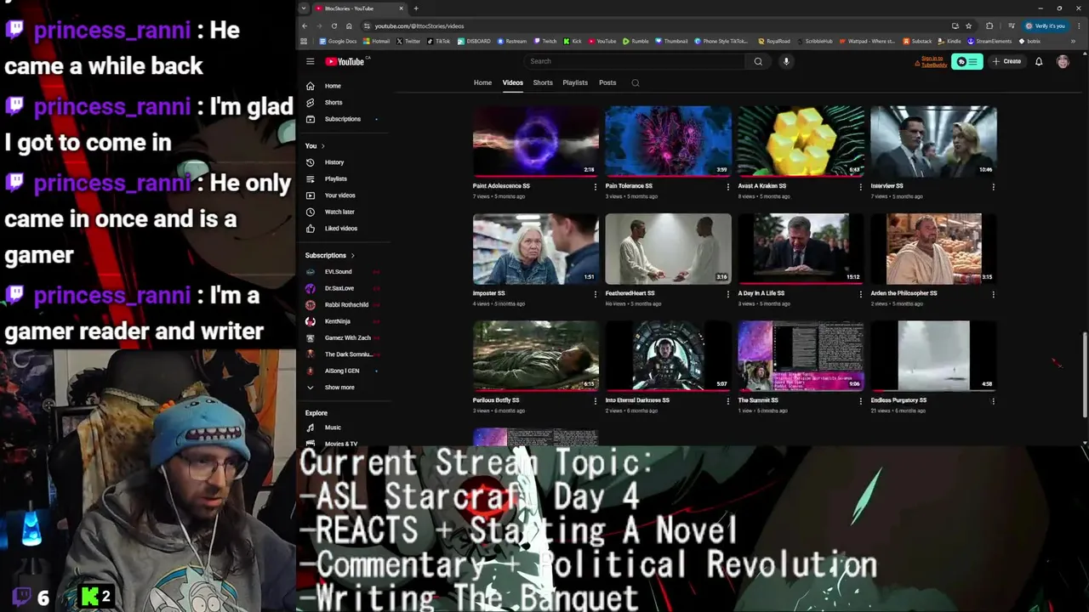Search within channel using magnifier next to Posts
Image resolution: width=1089 pixels, height=612 pixels.
(636, 82)
